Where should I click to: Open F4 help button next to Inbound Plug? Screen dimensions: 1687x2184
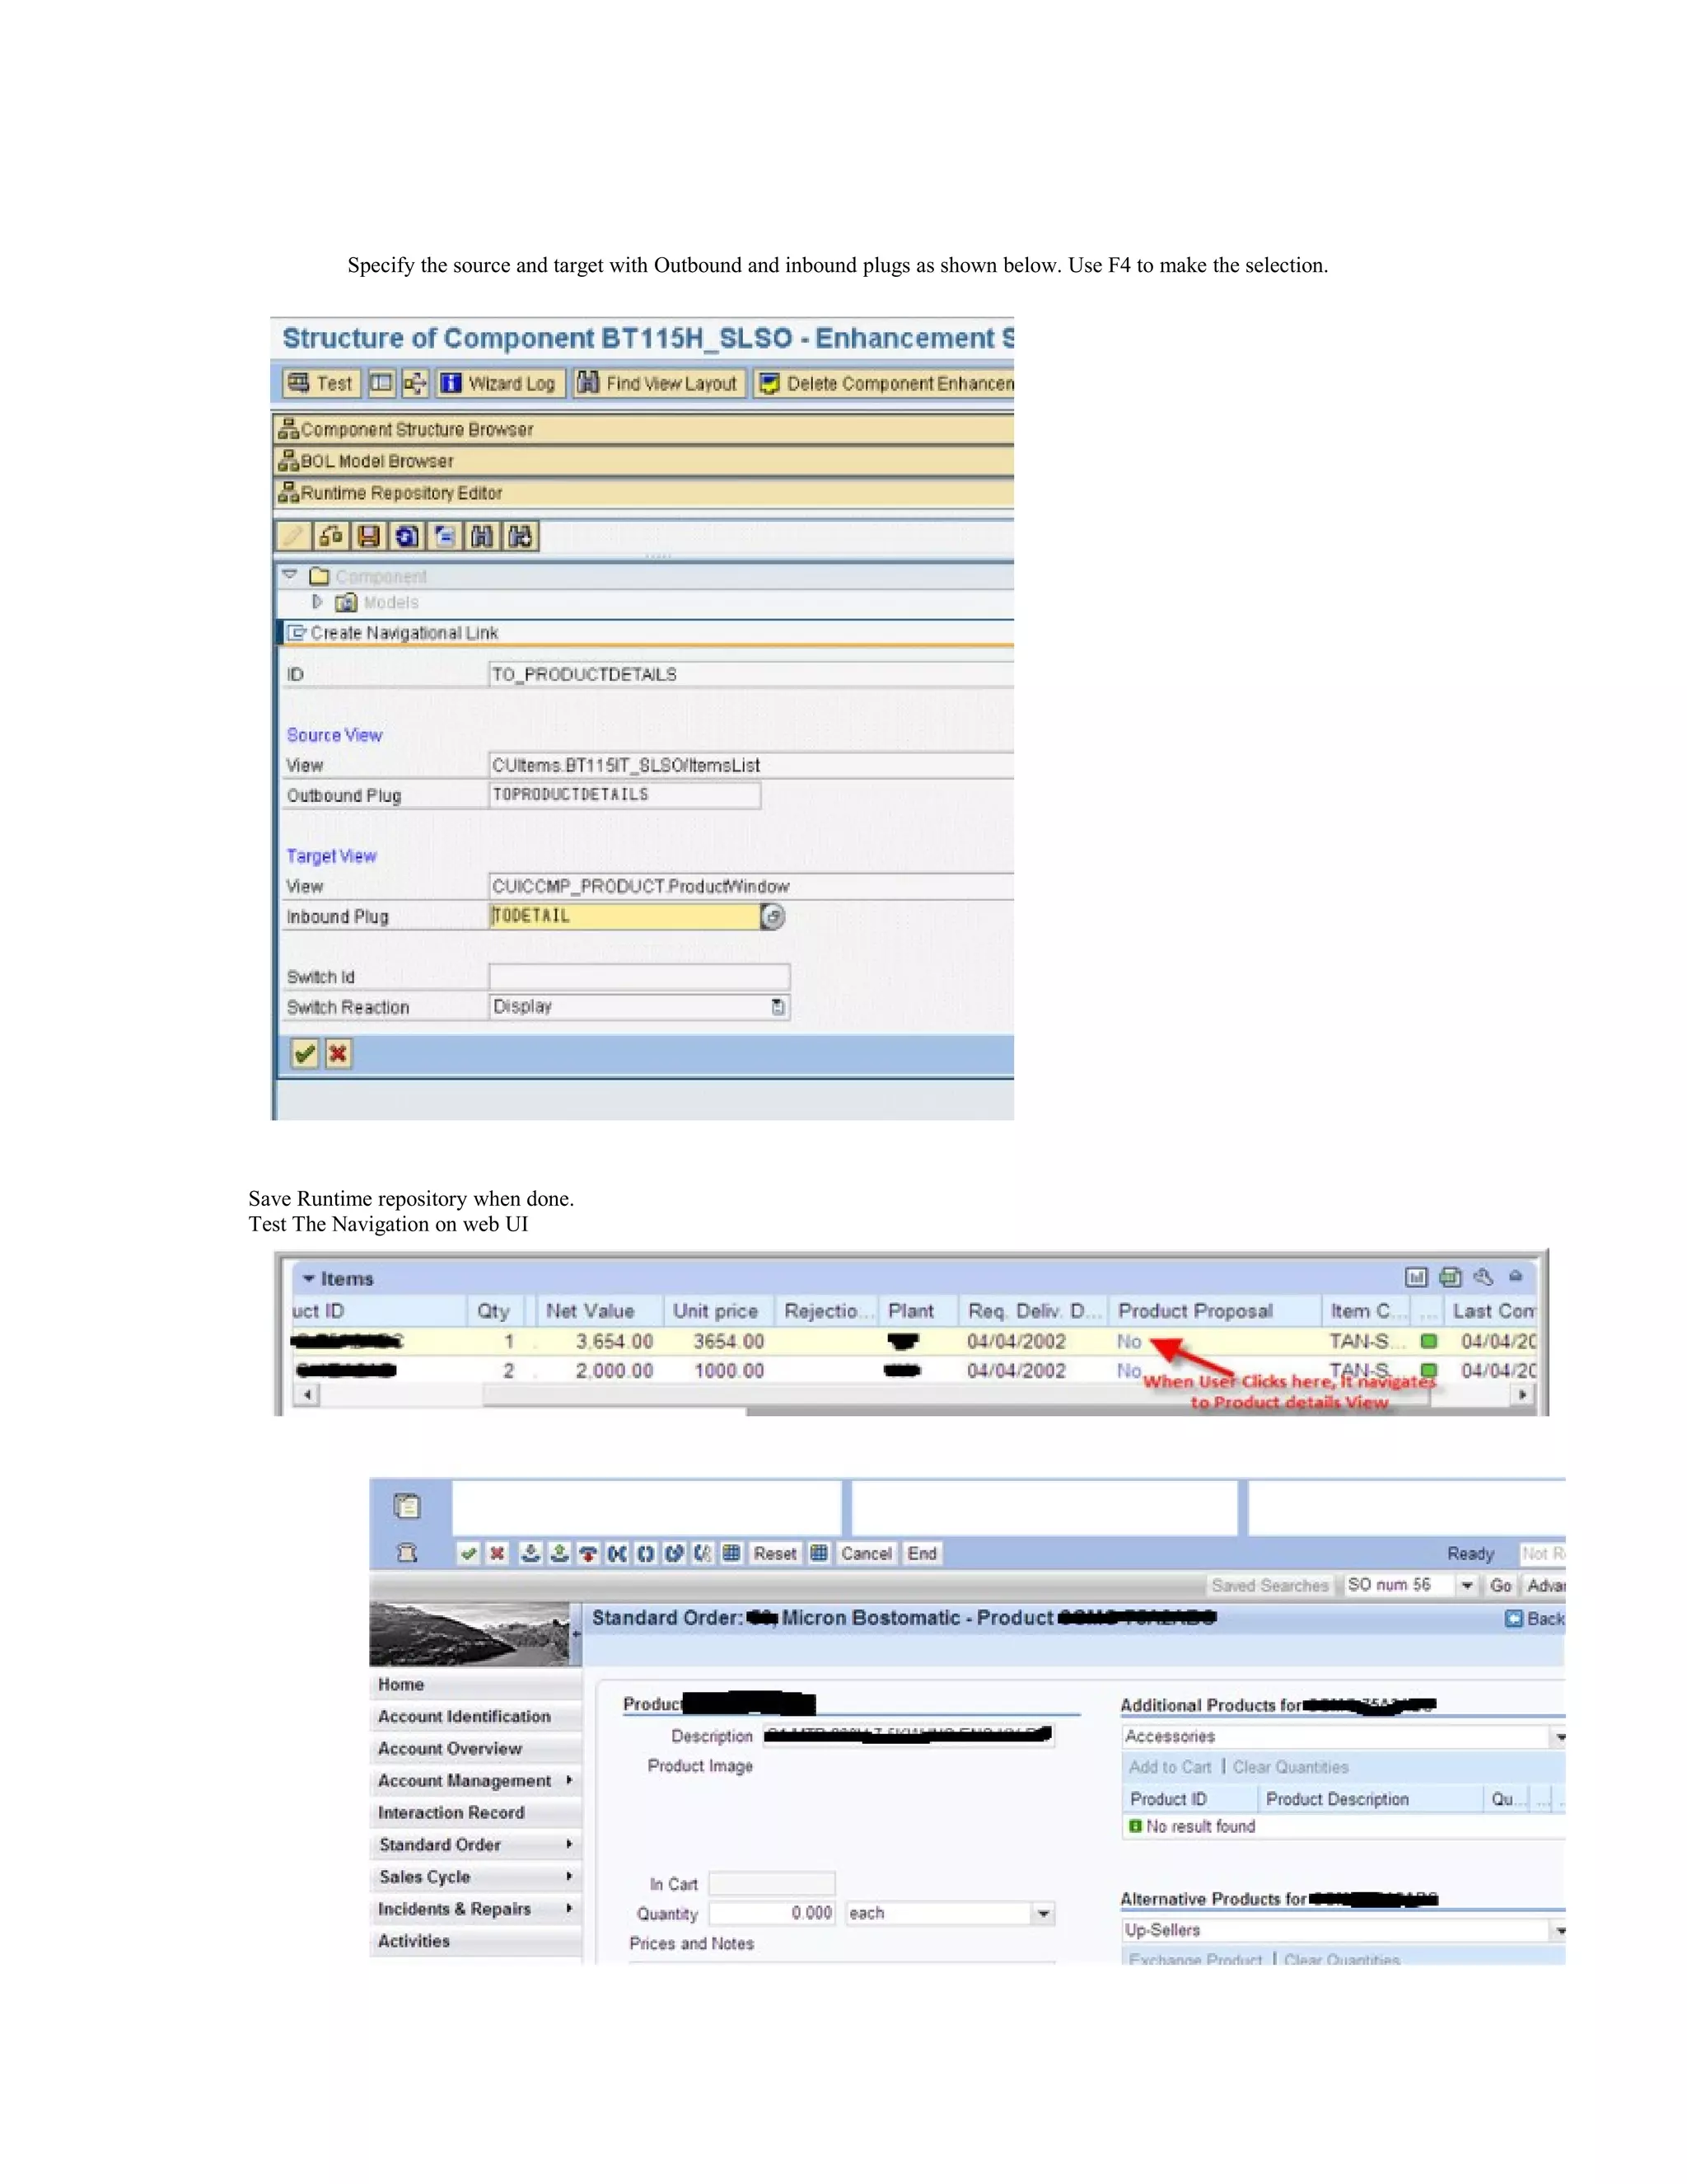(773, 916)
